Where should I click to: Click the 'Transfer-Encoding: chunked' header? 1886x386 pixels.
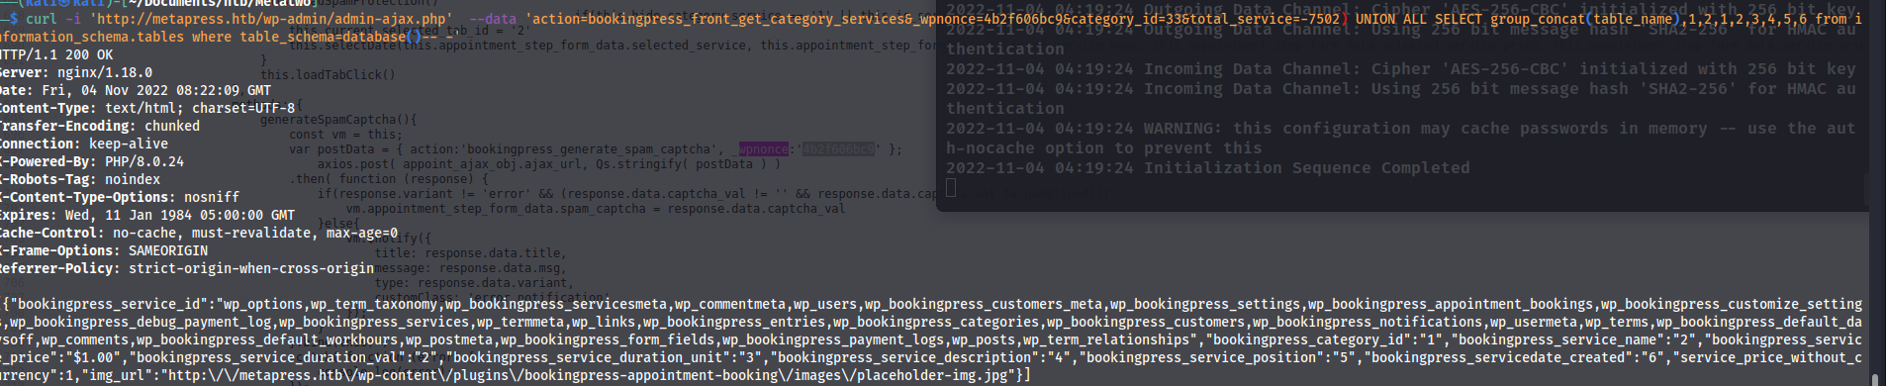pos(100,126)
